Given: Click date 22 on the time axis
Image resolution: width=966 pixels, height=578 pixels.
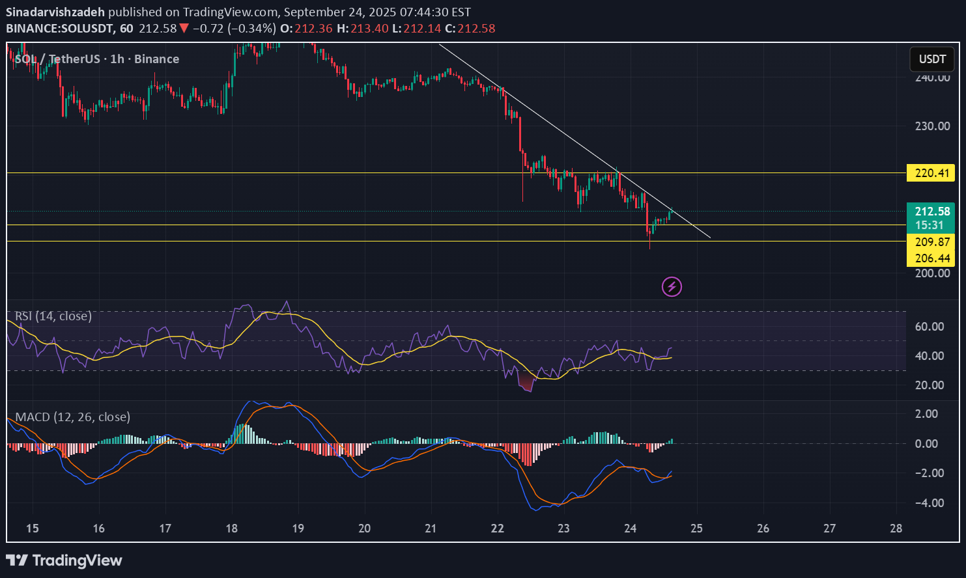Looking at the screenshot, I should [x=498, y=528].
